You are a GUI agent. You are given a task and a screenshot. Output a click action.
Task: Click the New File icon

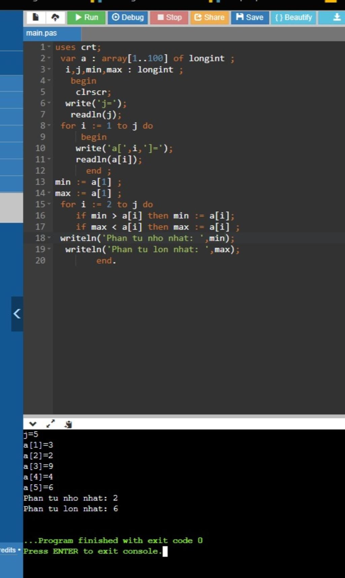[35, 17]
